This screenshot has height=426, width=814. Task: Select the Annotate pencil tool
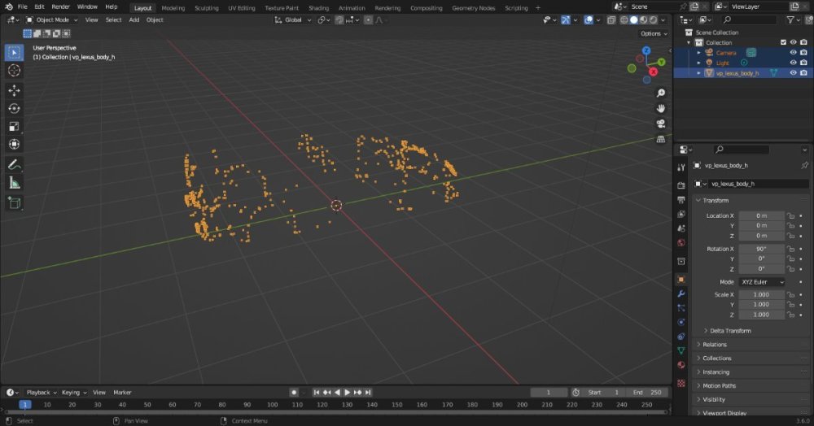coord(14,165)
